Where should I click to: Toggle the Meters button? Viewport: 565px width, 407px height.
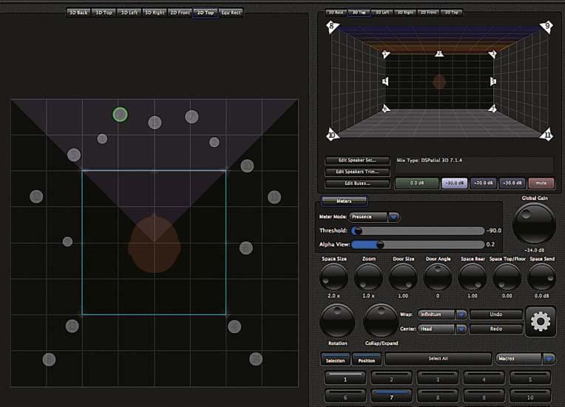(x=344, y=201)
